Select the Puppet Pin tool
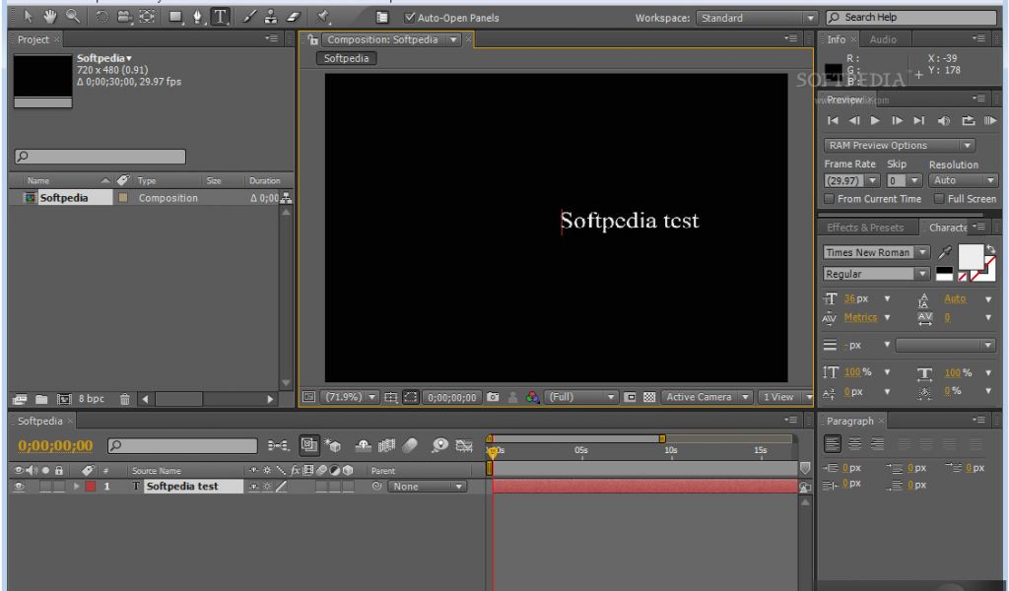The height and width of the screenshot is (591, 1009). click(323, 17)
